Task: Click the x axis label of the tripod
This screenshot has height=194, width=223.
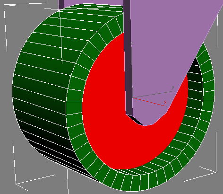Action: pos(165,102)
